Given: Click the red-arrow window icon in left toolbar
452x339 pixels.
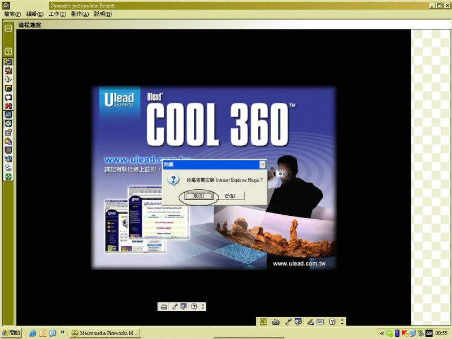Looking at the screenshot, I should click(8, 71).
